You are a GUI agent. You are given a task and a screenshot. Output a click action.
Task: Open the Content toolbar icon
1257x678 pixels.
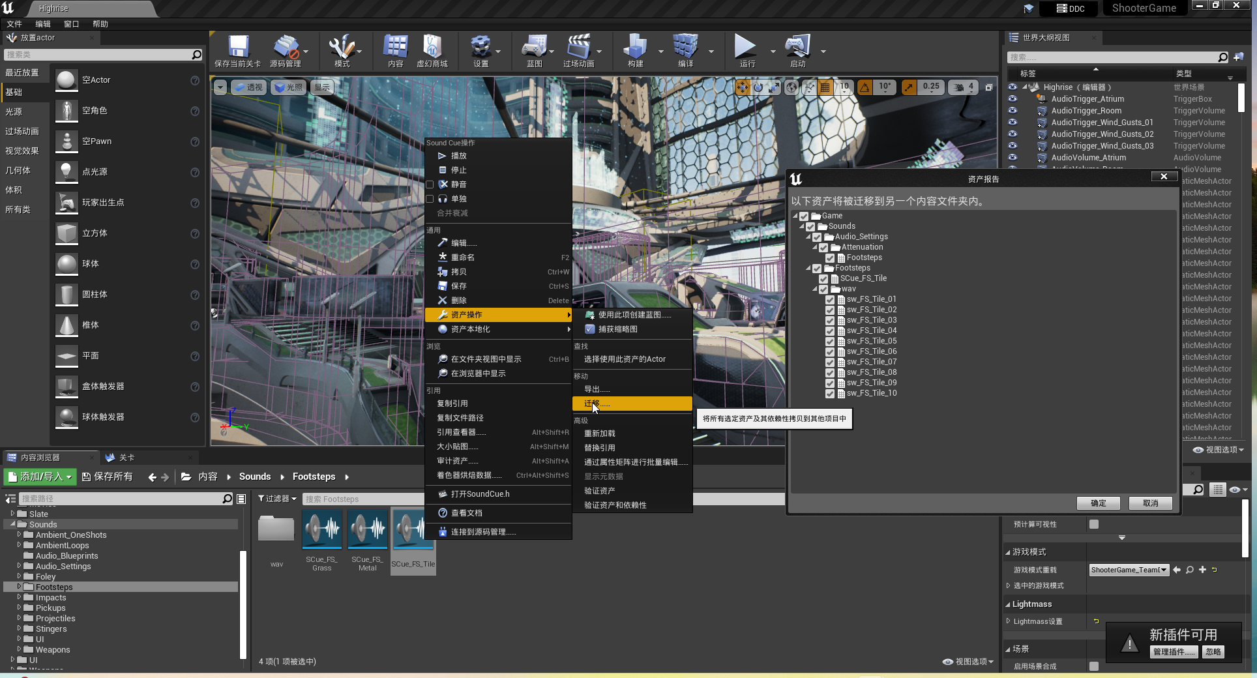(x=395, y=47)
